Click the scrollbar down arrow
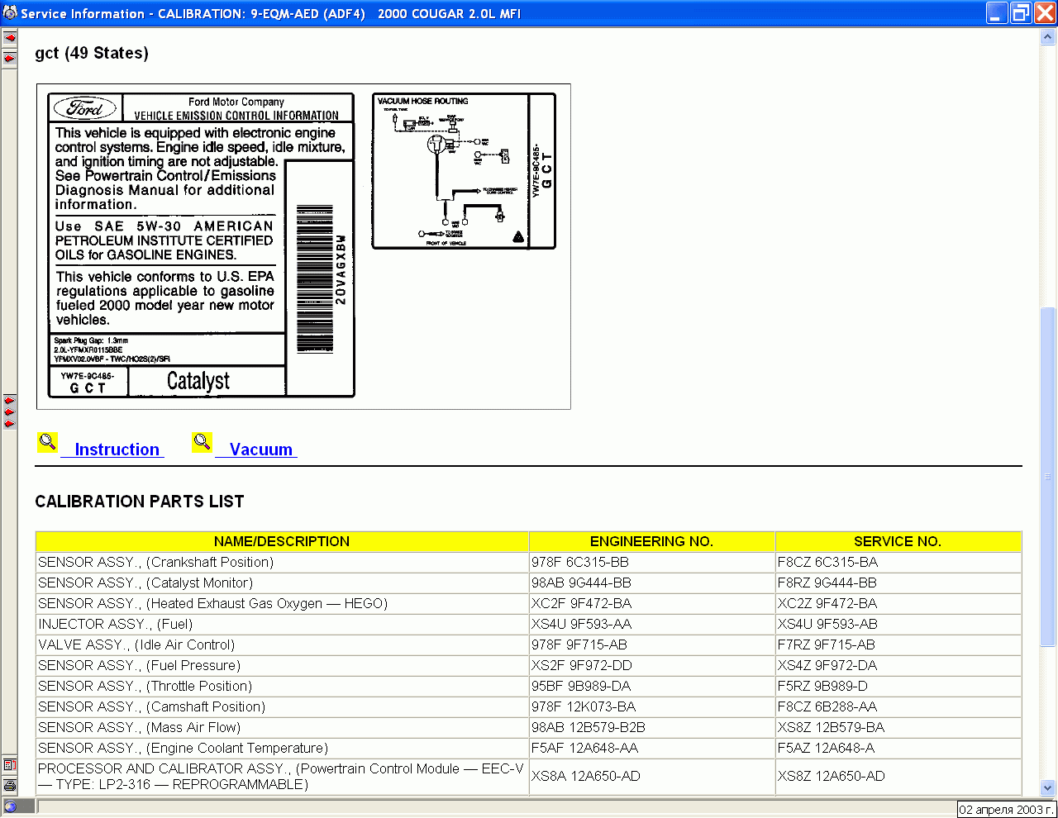Screen dimensions: 1058x818 [x=1047, y=787]
